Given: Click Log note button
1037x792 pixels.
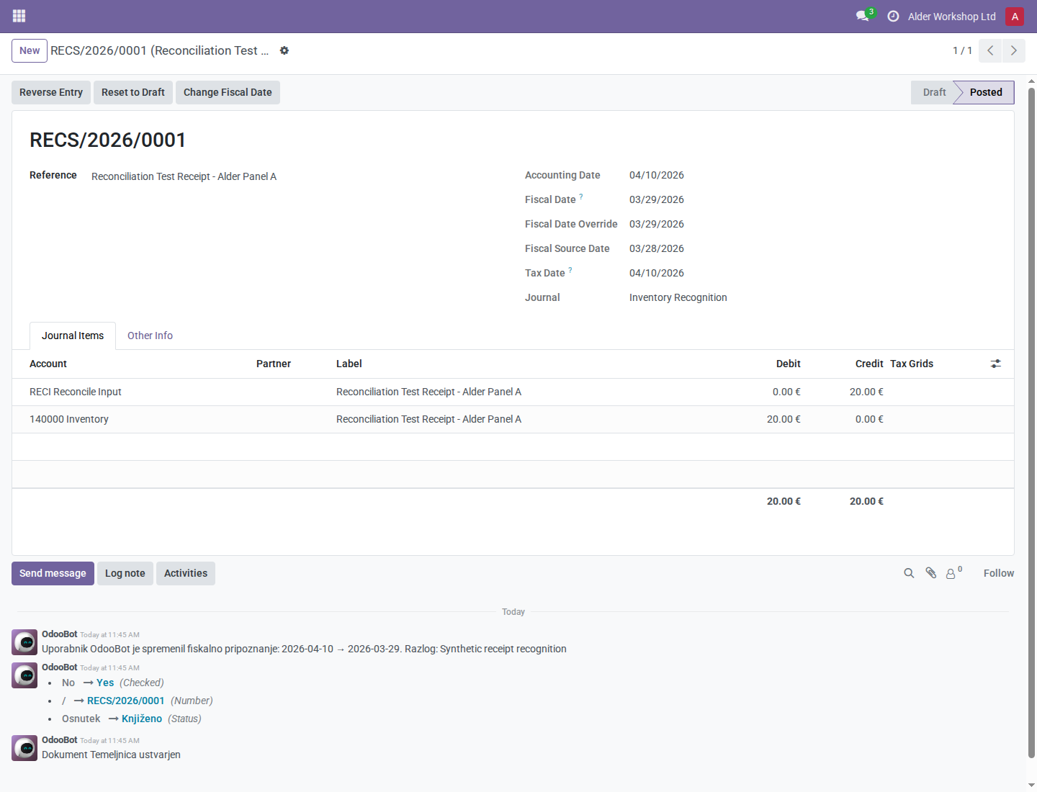Looking at the screenshot, I should coord(125,573).
